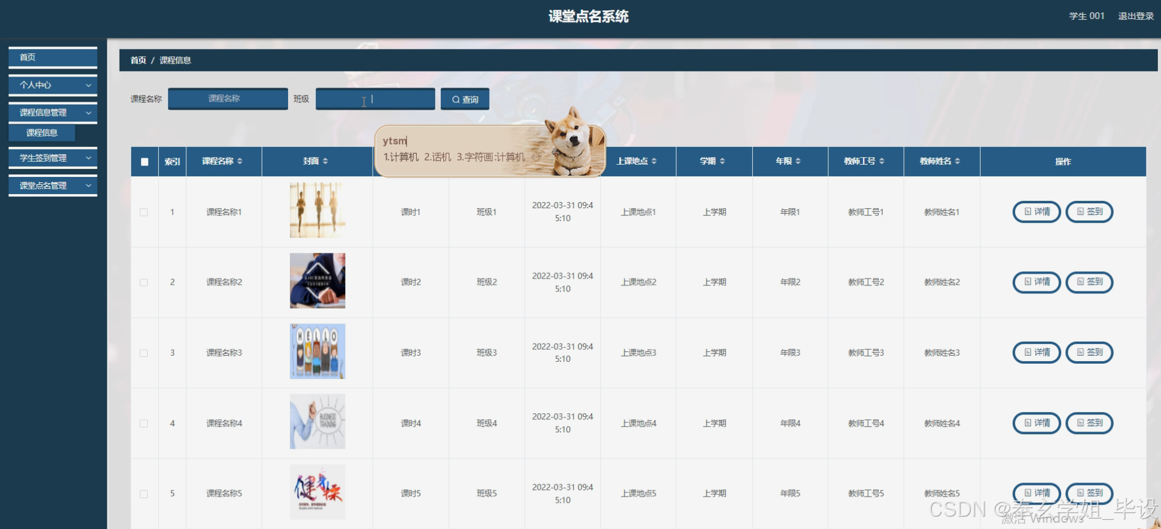This screenshot has width=1161, height=529.
Task: Sort by 教师姓名 column arrows
Action: [x=957, y=161]
